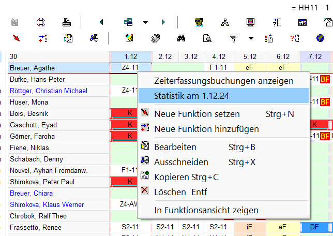333x236 pixels.
Task: Go to next period with right arrow
Action: click(x=163, y=22)
